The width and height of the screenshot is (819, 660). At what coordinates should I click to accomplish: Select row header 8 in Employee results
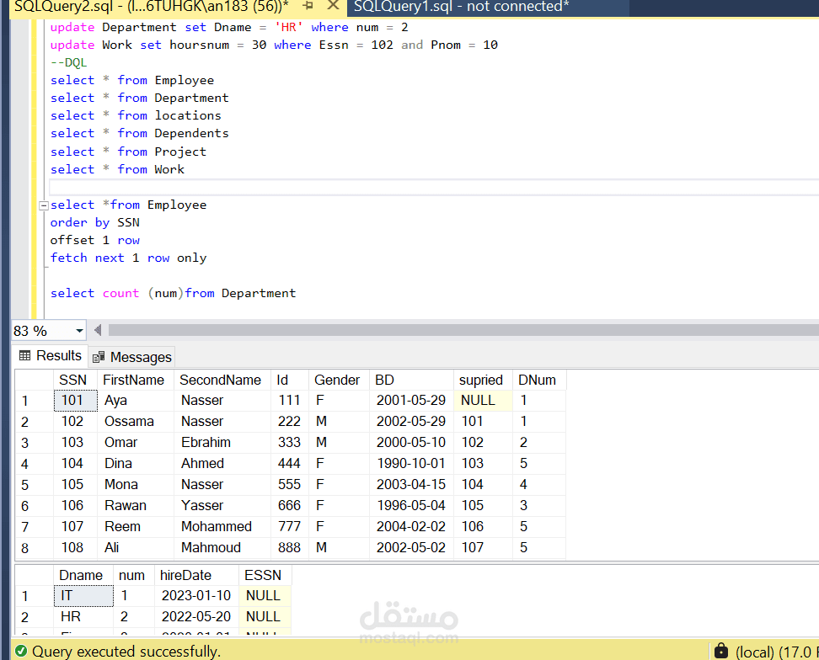pyautogui.click(x=34, y=548)
